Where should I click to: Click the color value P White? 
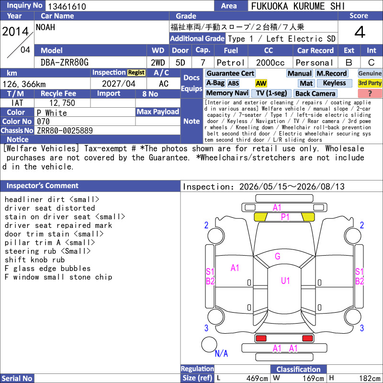52,113
